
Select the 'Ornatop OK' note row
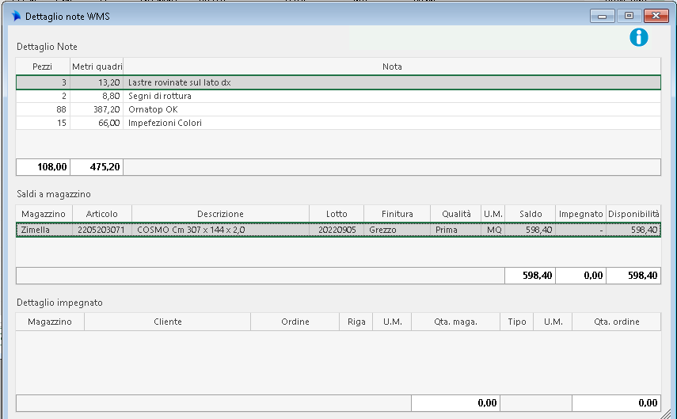pos(339,109)
